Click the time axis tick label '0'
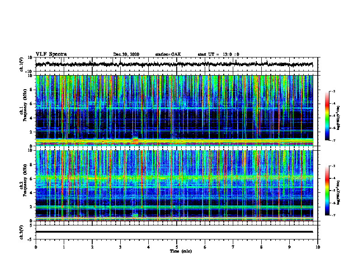 [36, 247]
